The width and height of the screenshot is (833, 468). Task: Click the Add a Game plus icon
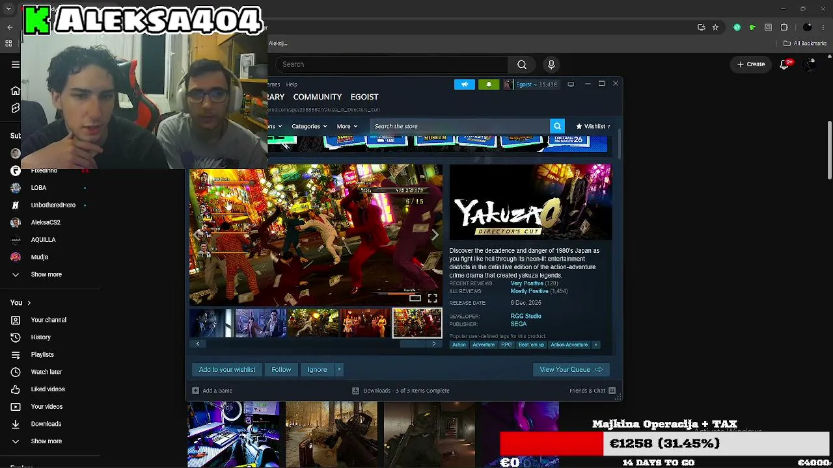pos(195,391)
